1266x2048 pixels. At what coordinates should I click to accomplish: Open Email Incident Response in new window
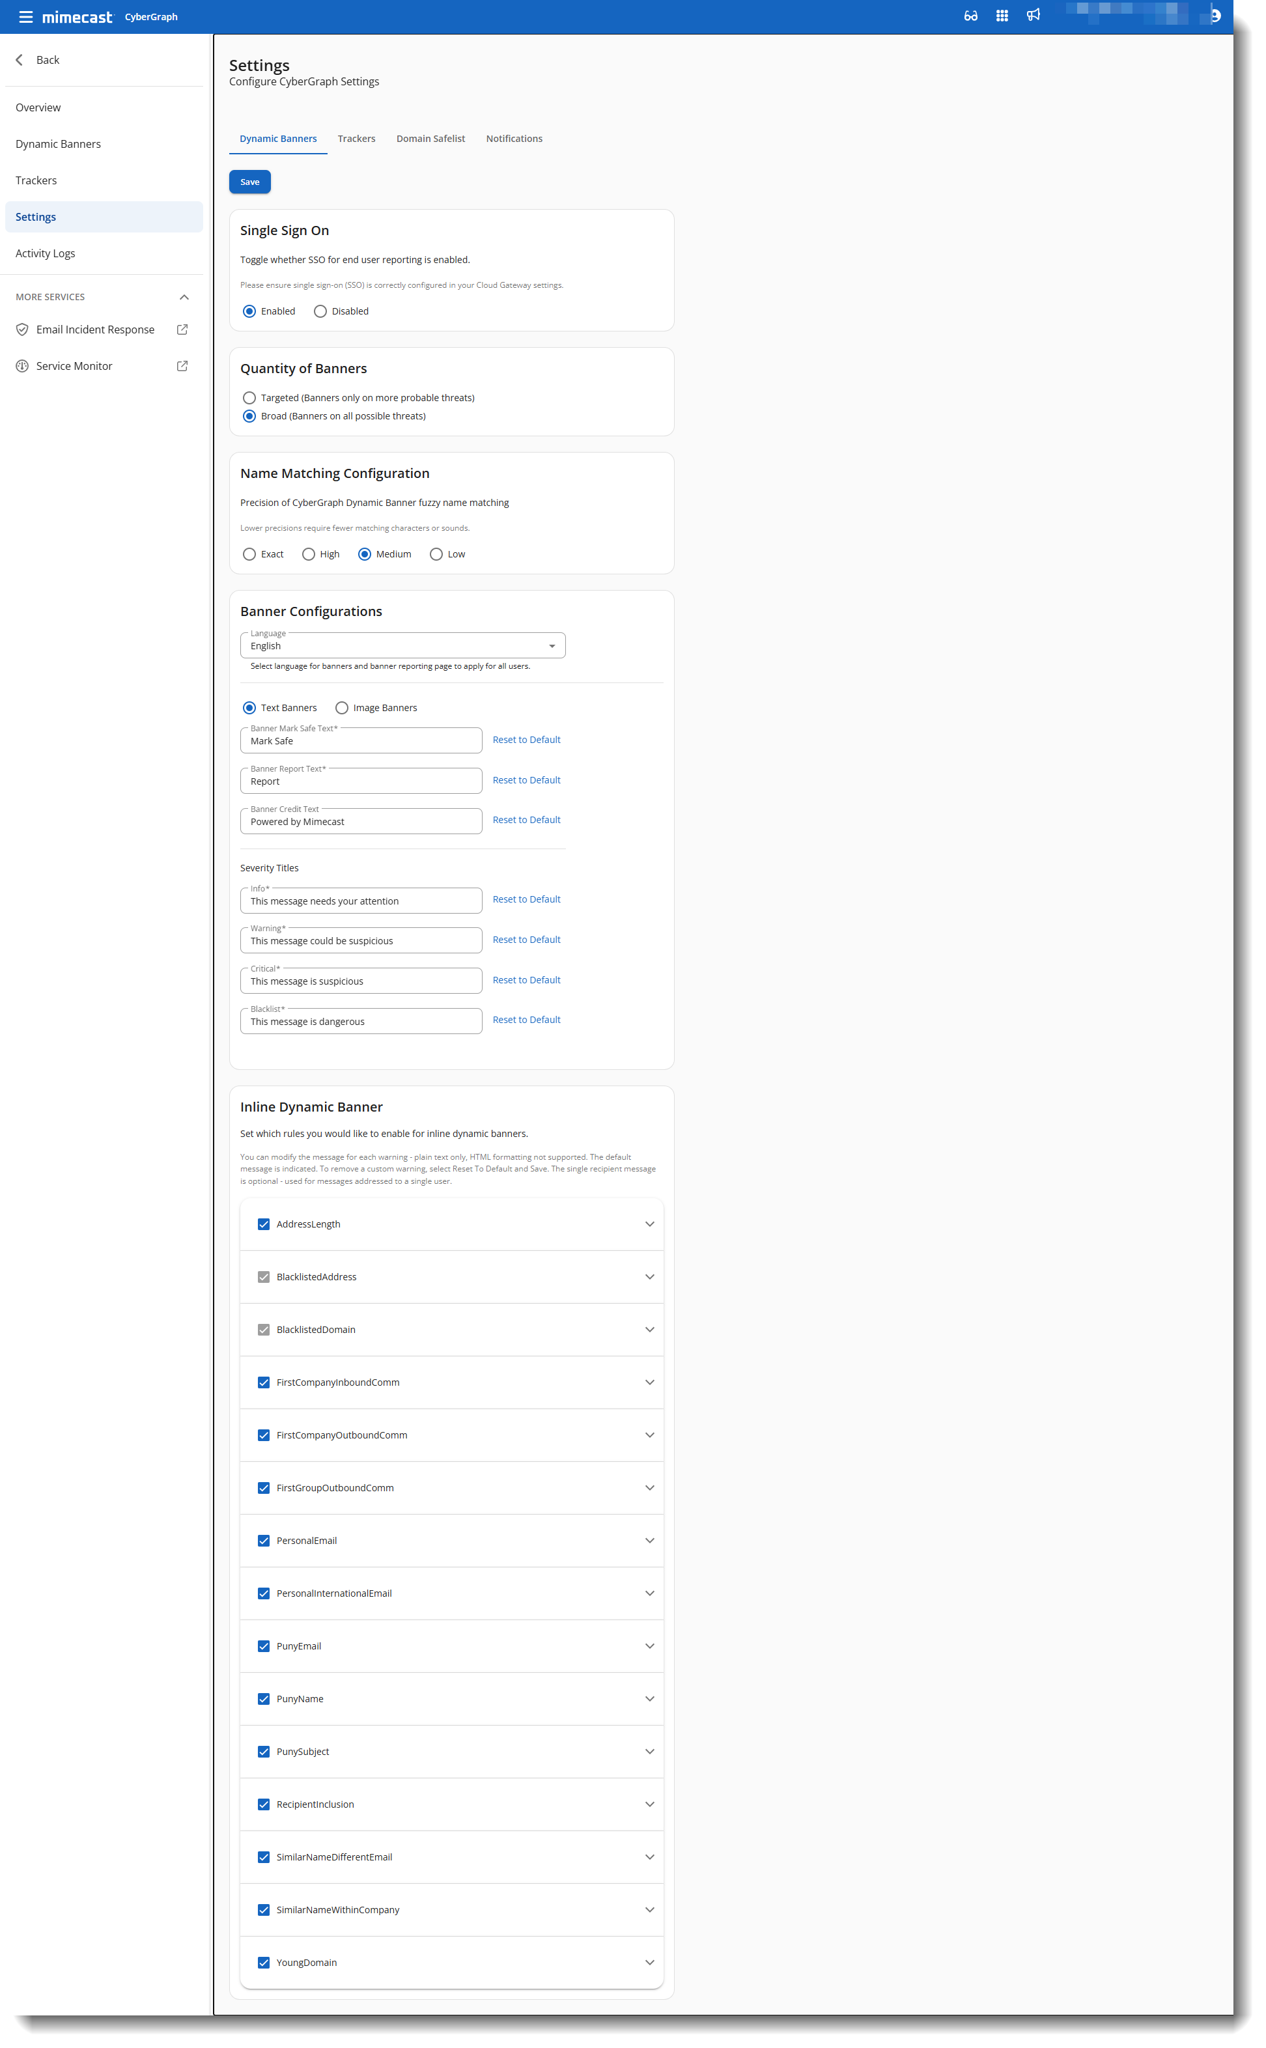182,329
